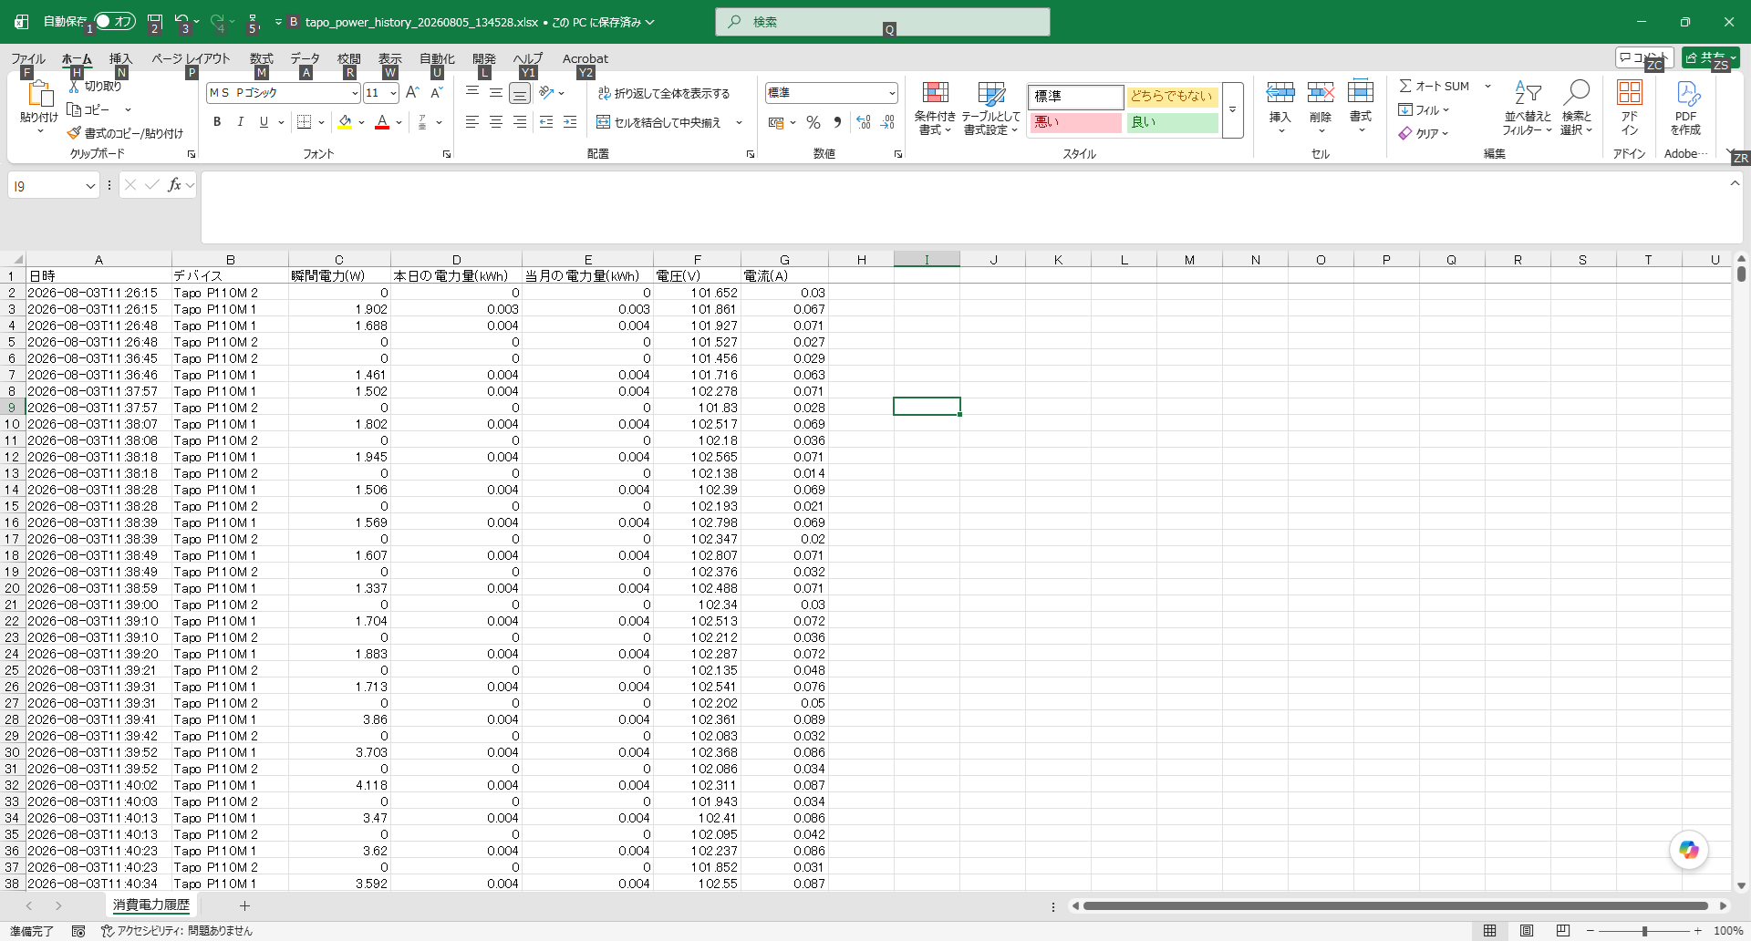This screenshot has width=1751, height=941.
Task: Expand the Merge and Center dropdown arrow
Action: (739, 122)
